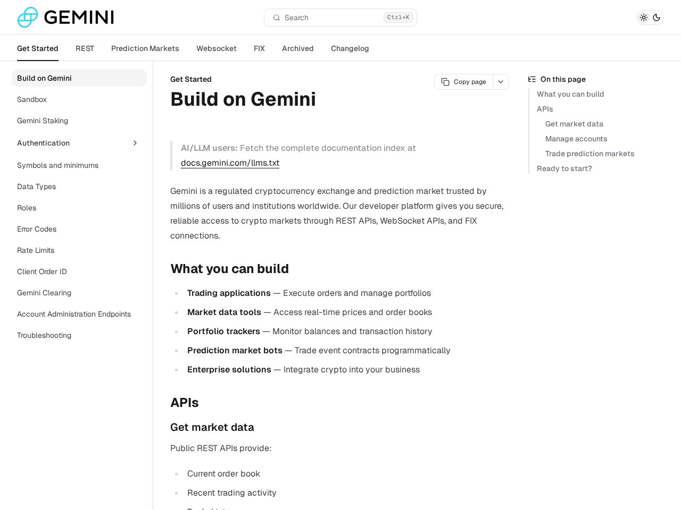Image resolution: width=681 pixels, height=510 pixels.
Task: Click the copy icon on Copy page button
Action: point(446,82)
